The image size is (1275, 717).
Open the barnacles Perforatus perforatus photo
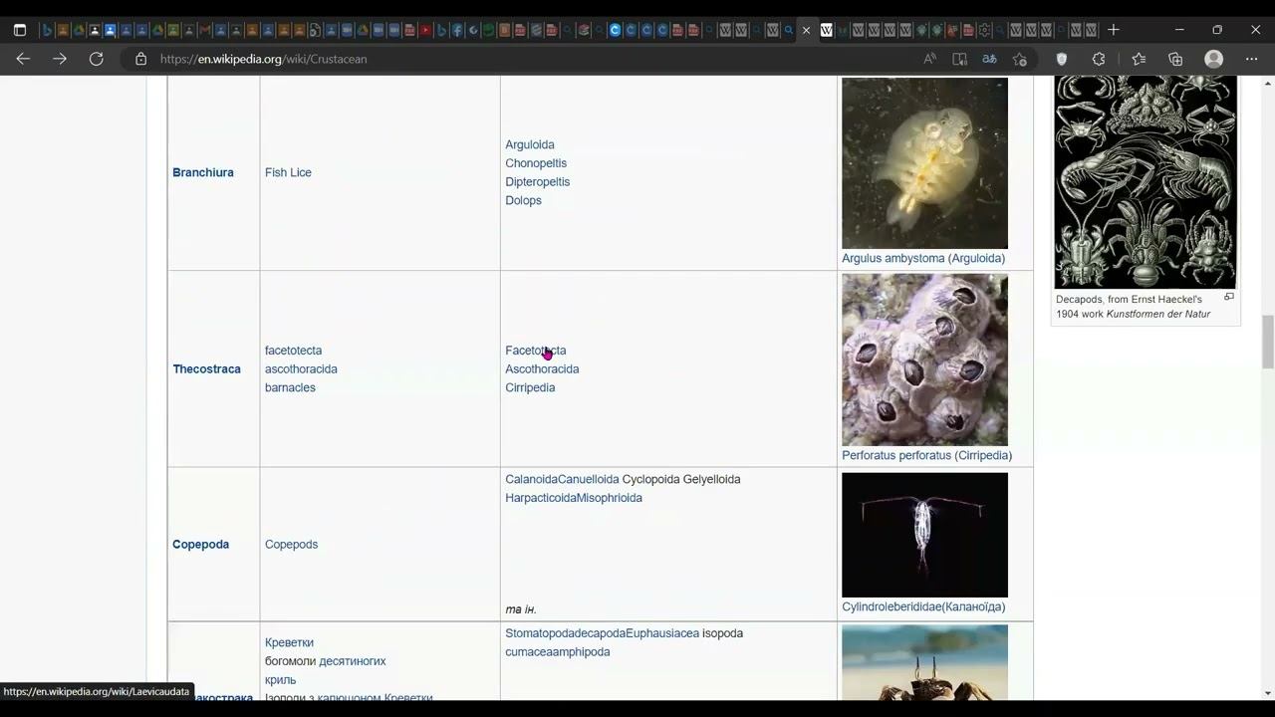point(924,360)
